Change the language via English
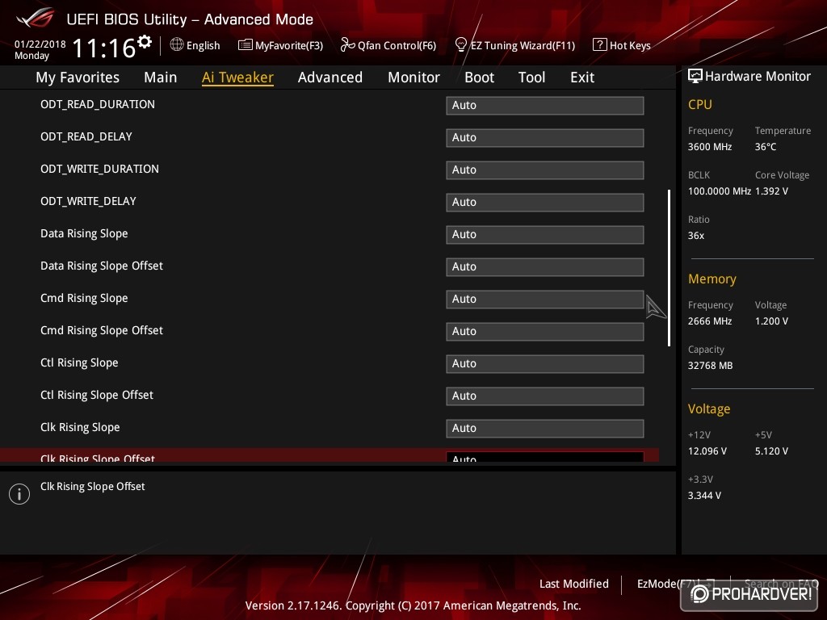The height and width of the screenshot is (620, 827). (x=203, y=46)
